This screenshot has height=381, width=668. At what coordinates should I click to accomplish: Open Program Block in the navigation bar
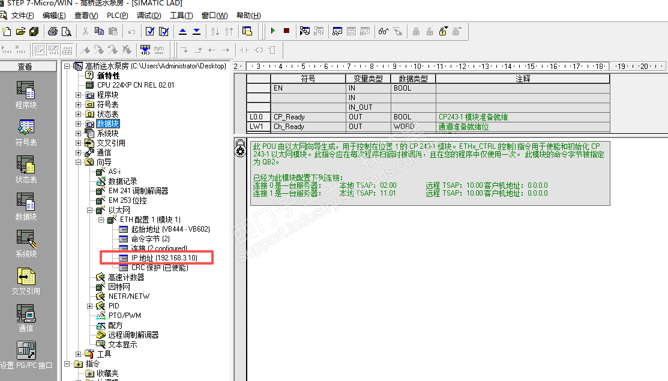point(26,95)
